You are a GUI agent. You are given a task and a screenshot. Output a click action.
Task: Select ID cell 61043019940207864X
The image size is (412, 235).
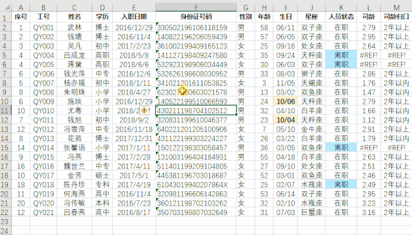point(196,185)
